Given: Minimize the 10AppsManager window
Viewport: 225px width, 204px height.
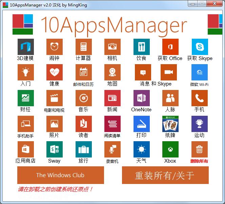Looking at the screenshot, I should (193, 4).
